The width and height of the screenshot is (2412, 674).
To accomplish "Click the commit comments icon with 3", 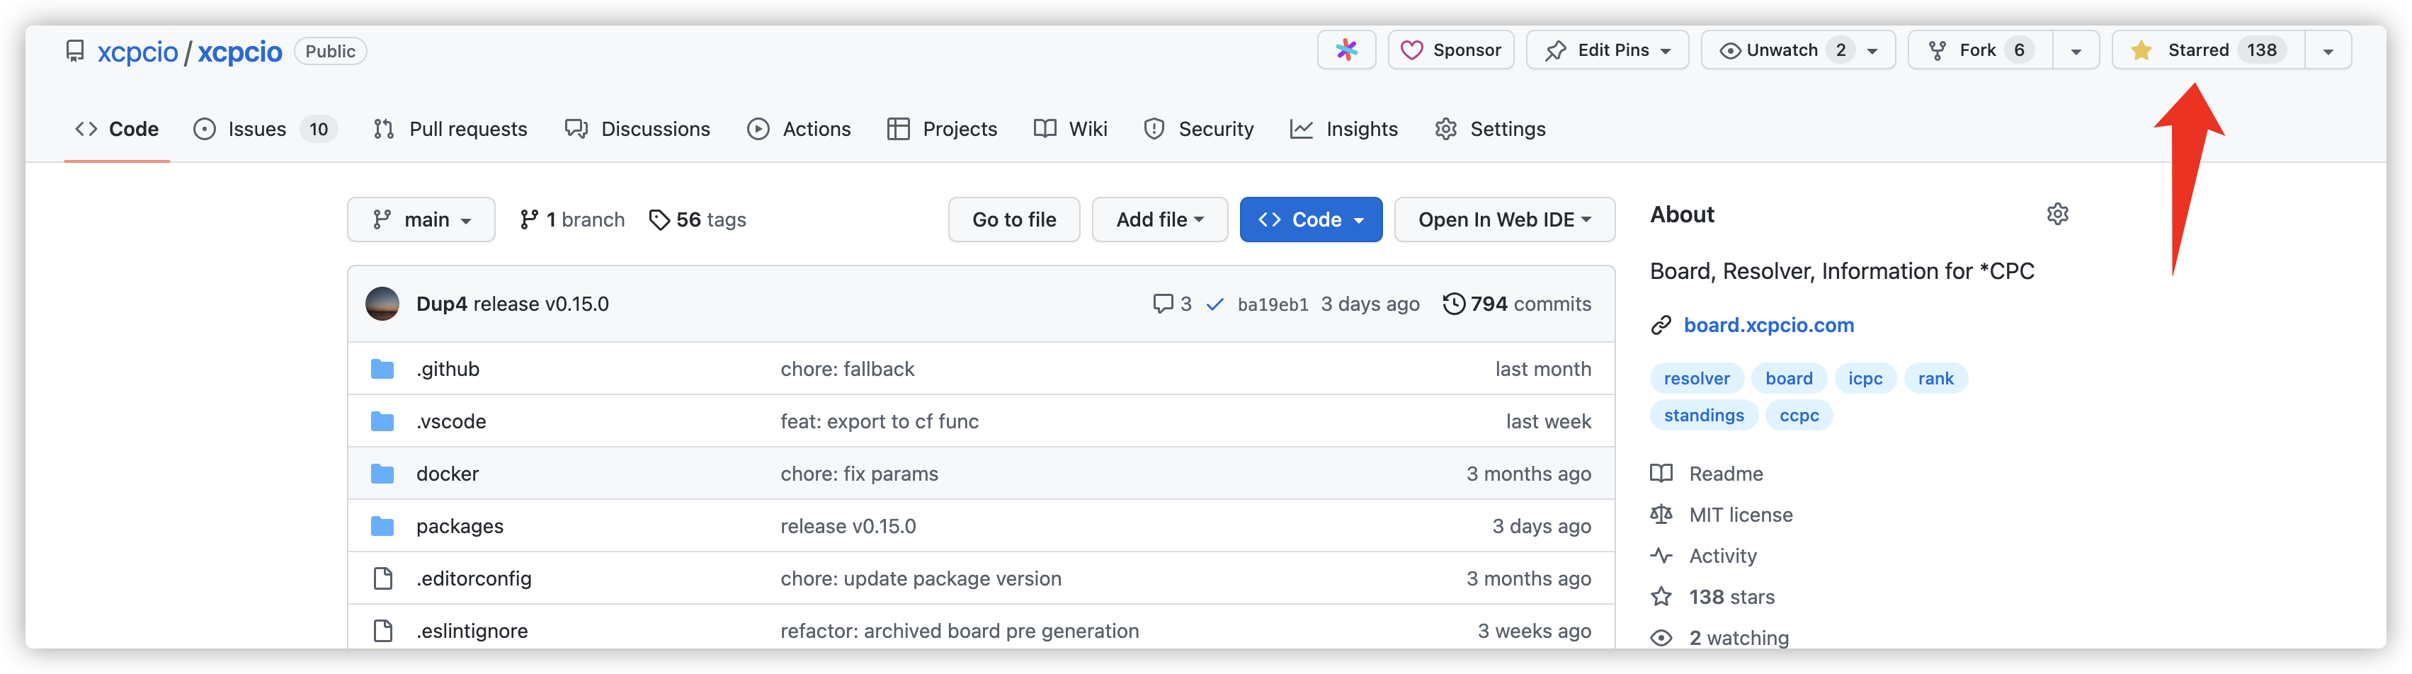I will 1172,304.
